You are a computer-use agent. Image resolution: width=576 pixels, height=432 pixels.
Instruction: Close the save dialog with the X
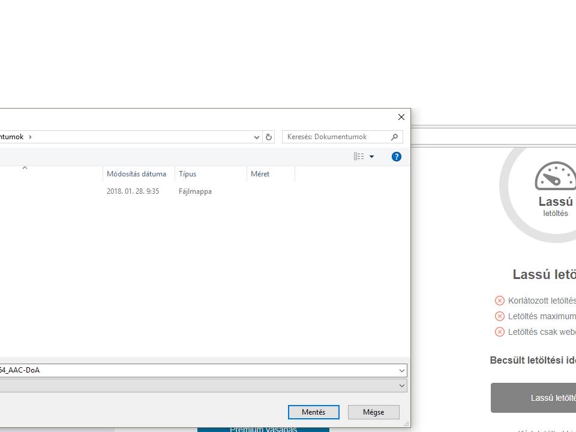pos(401,117)
